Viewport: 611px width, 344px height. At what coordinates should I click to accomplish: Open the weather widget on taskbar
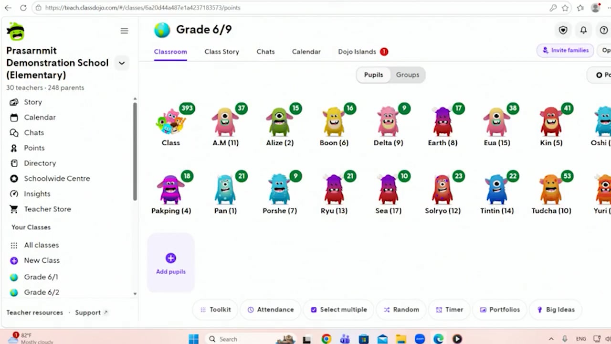click(x=31, y=338)
